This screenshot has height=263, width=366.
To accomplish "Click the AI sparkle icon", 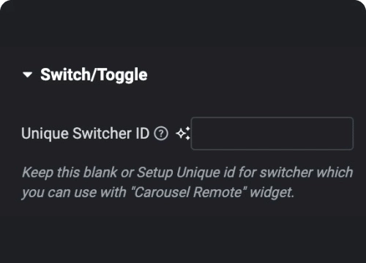I will 183,134.
